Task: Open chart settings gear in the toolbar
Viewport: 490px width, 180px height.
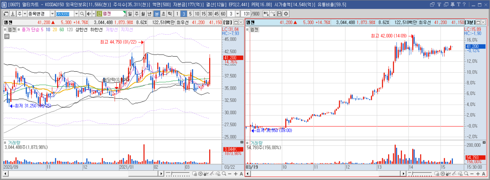Action: (286, 14)
